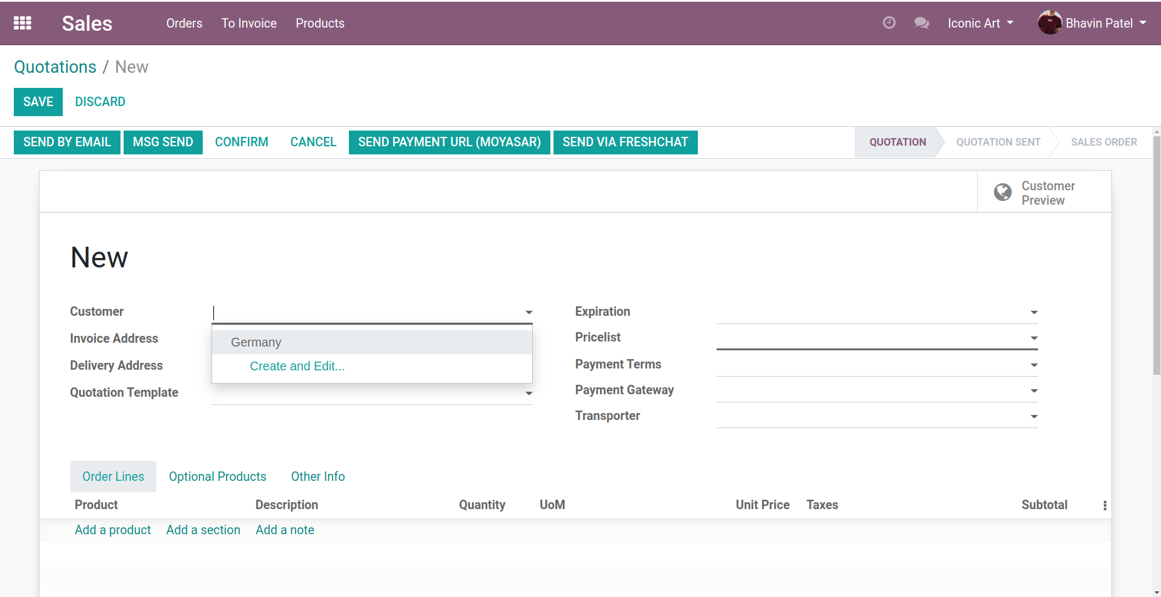Screen dimensions: 1161x597
Task: Switch to the Optional Products tab
Action: point(218,476)
